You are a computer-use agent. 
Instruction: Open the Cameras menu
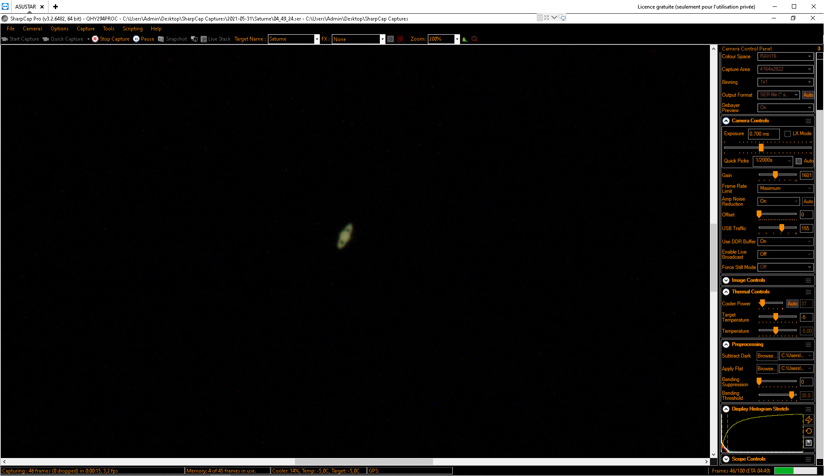click(33, 29)
